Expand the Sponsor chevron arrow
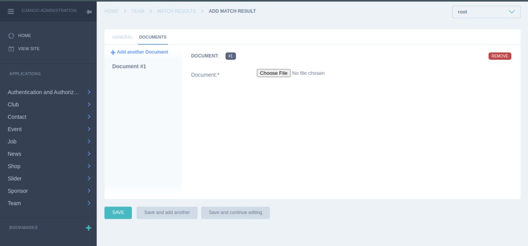This screenshot has width=528, height=246. [x=89, y=191]
